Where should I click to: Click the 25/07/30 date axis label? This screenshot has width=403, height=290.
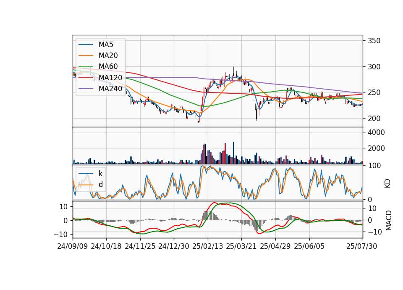click(x=361, y=246)
